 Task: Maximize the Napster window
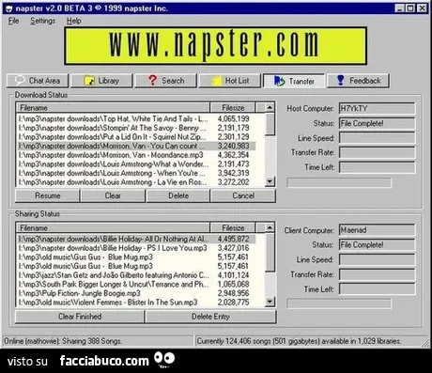tap(410, 8)
